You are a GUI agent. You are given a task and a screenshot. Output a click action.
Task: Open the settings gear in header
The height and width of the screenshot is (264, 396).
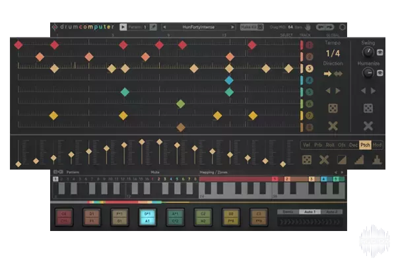[x=342, y=27]
